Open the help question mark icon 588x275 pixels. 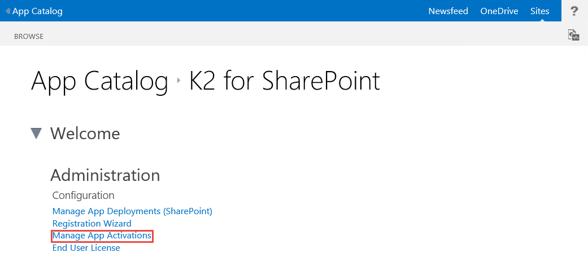click(x=574, y=11)
